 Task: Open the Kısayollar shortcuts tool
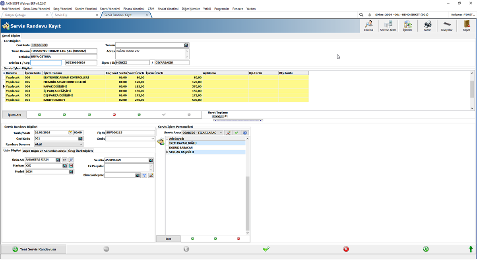coord(447,25)
